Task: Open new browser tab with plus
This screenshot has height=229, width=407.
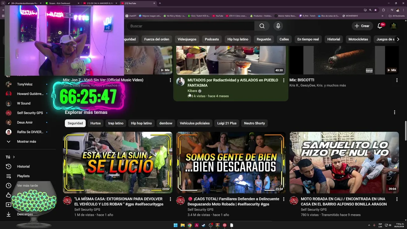Action: (160, 3)
